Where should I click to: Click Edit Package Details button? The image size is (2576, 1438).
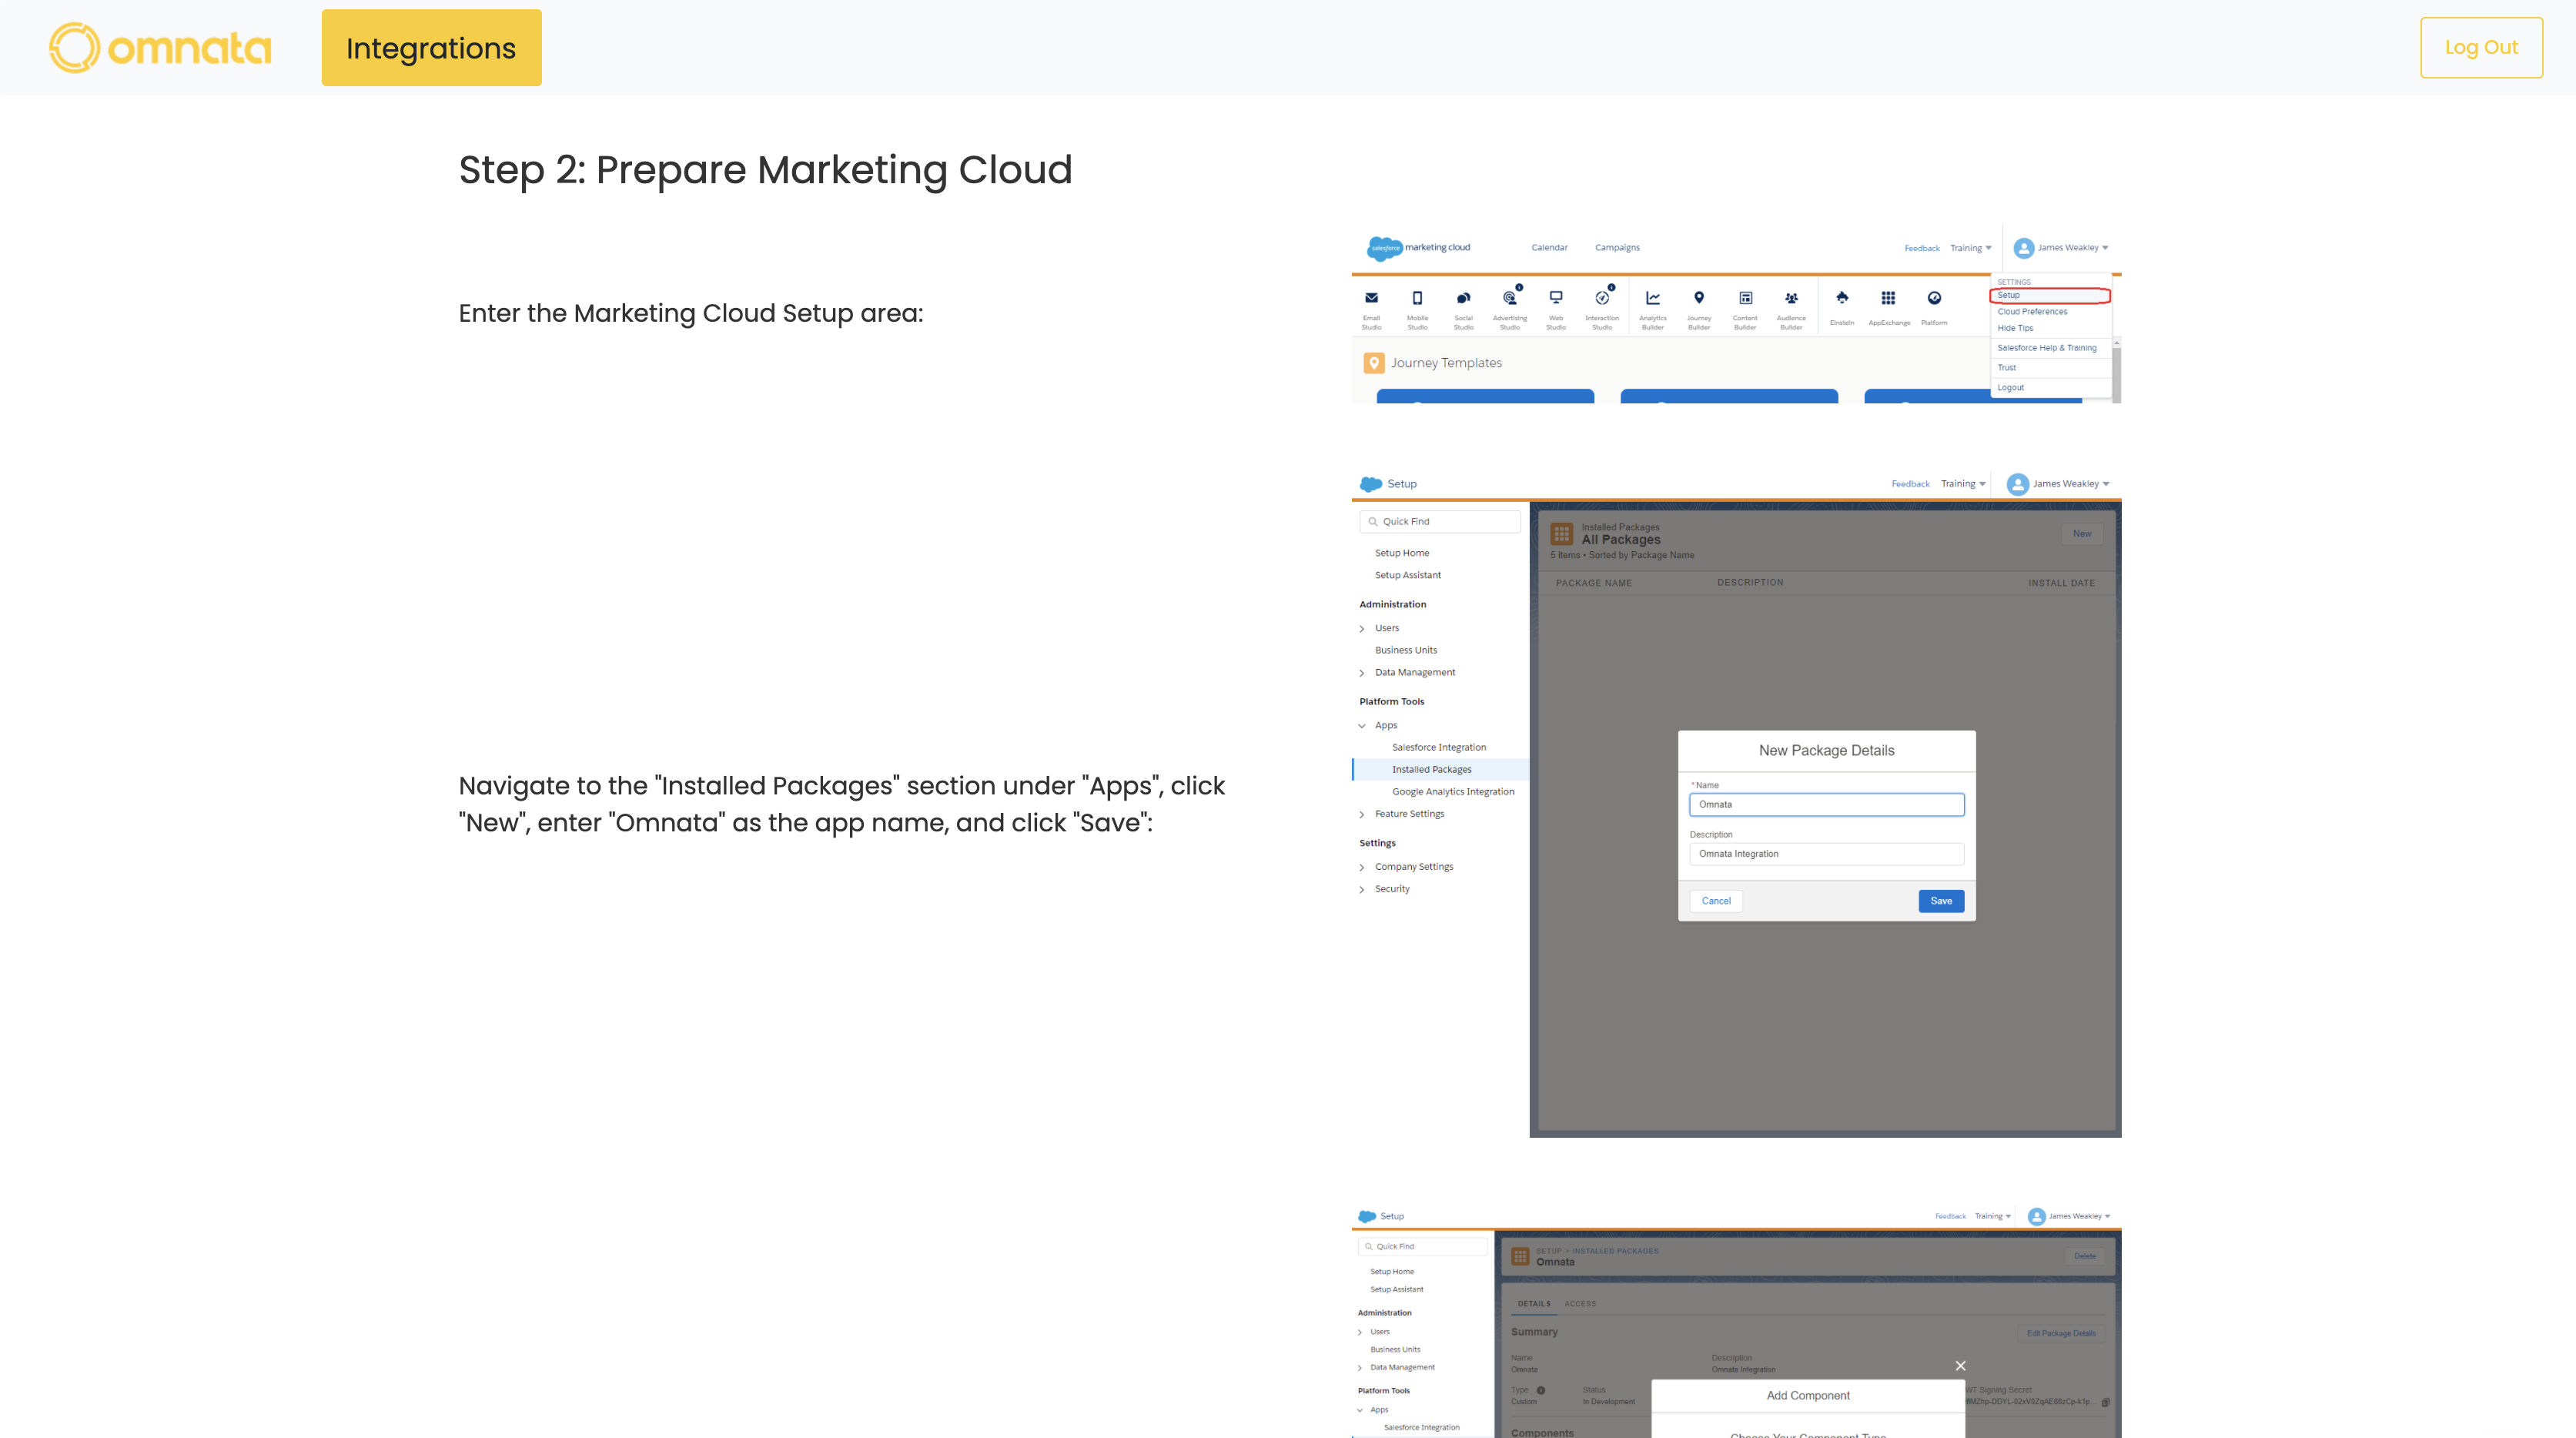tap(2061, 1334)
